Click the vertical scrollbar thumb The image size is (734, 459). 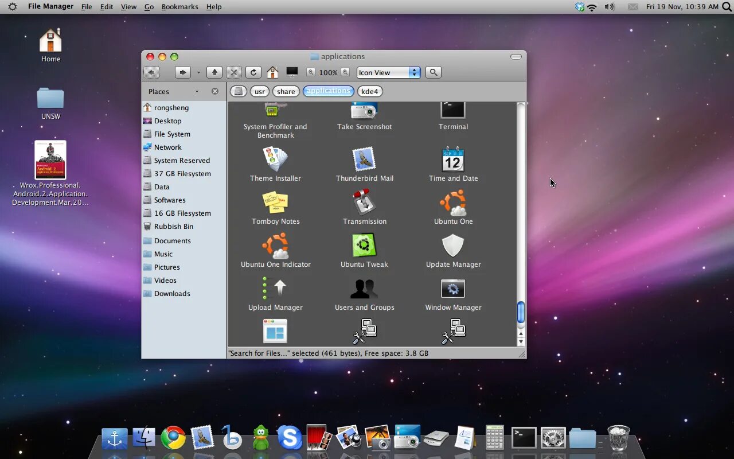click(521, 312)
